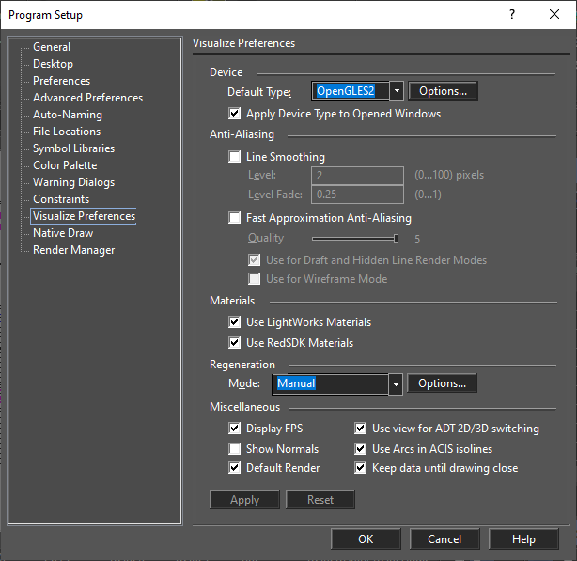Select Warning Dialogs tree item

[x=73, y=182]
